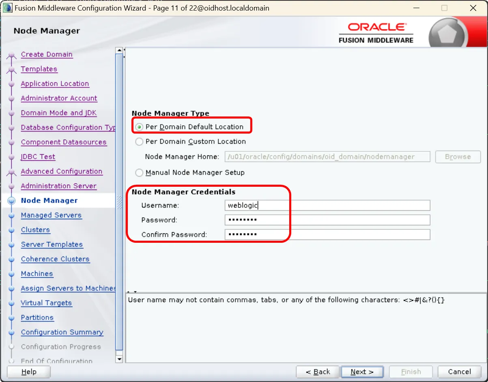Click the message pane collapse arrows
The height and width of the screenshot is (382, 488).
click(x=132, y=291)
